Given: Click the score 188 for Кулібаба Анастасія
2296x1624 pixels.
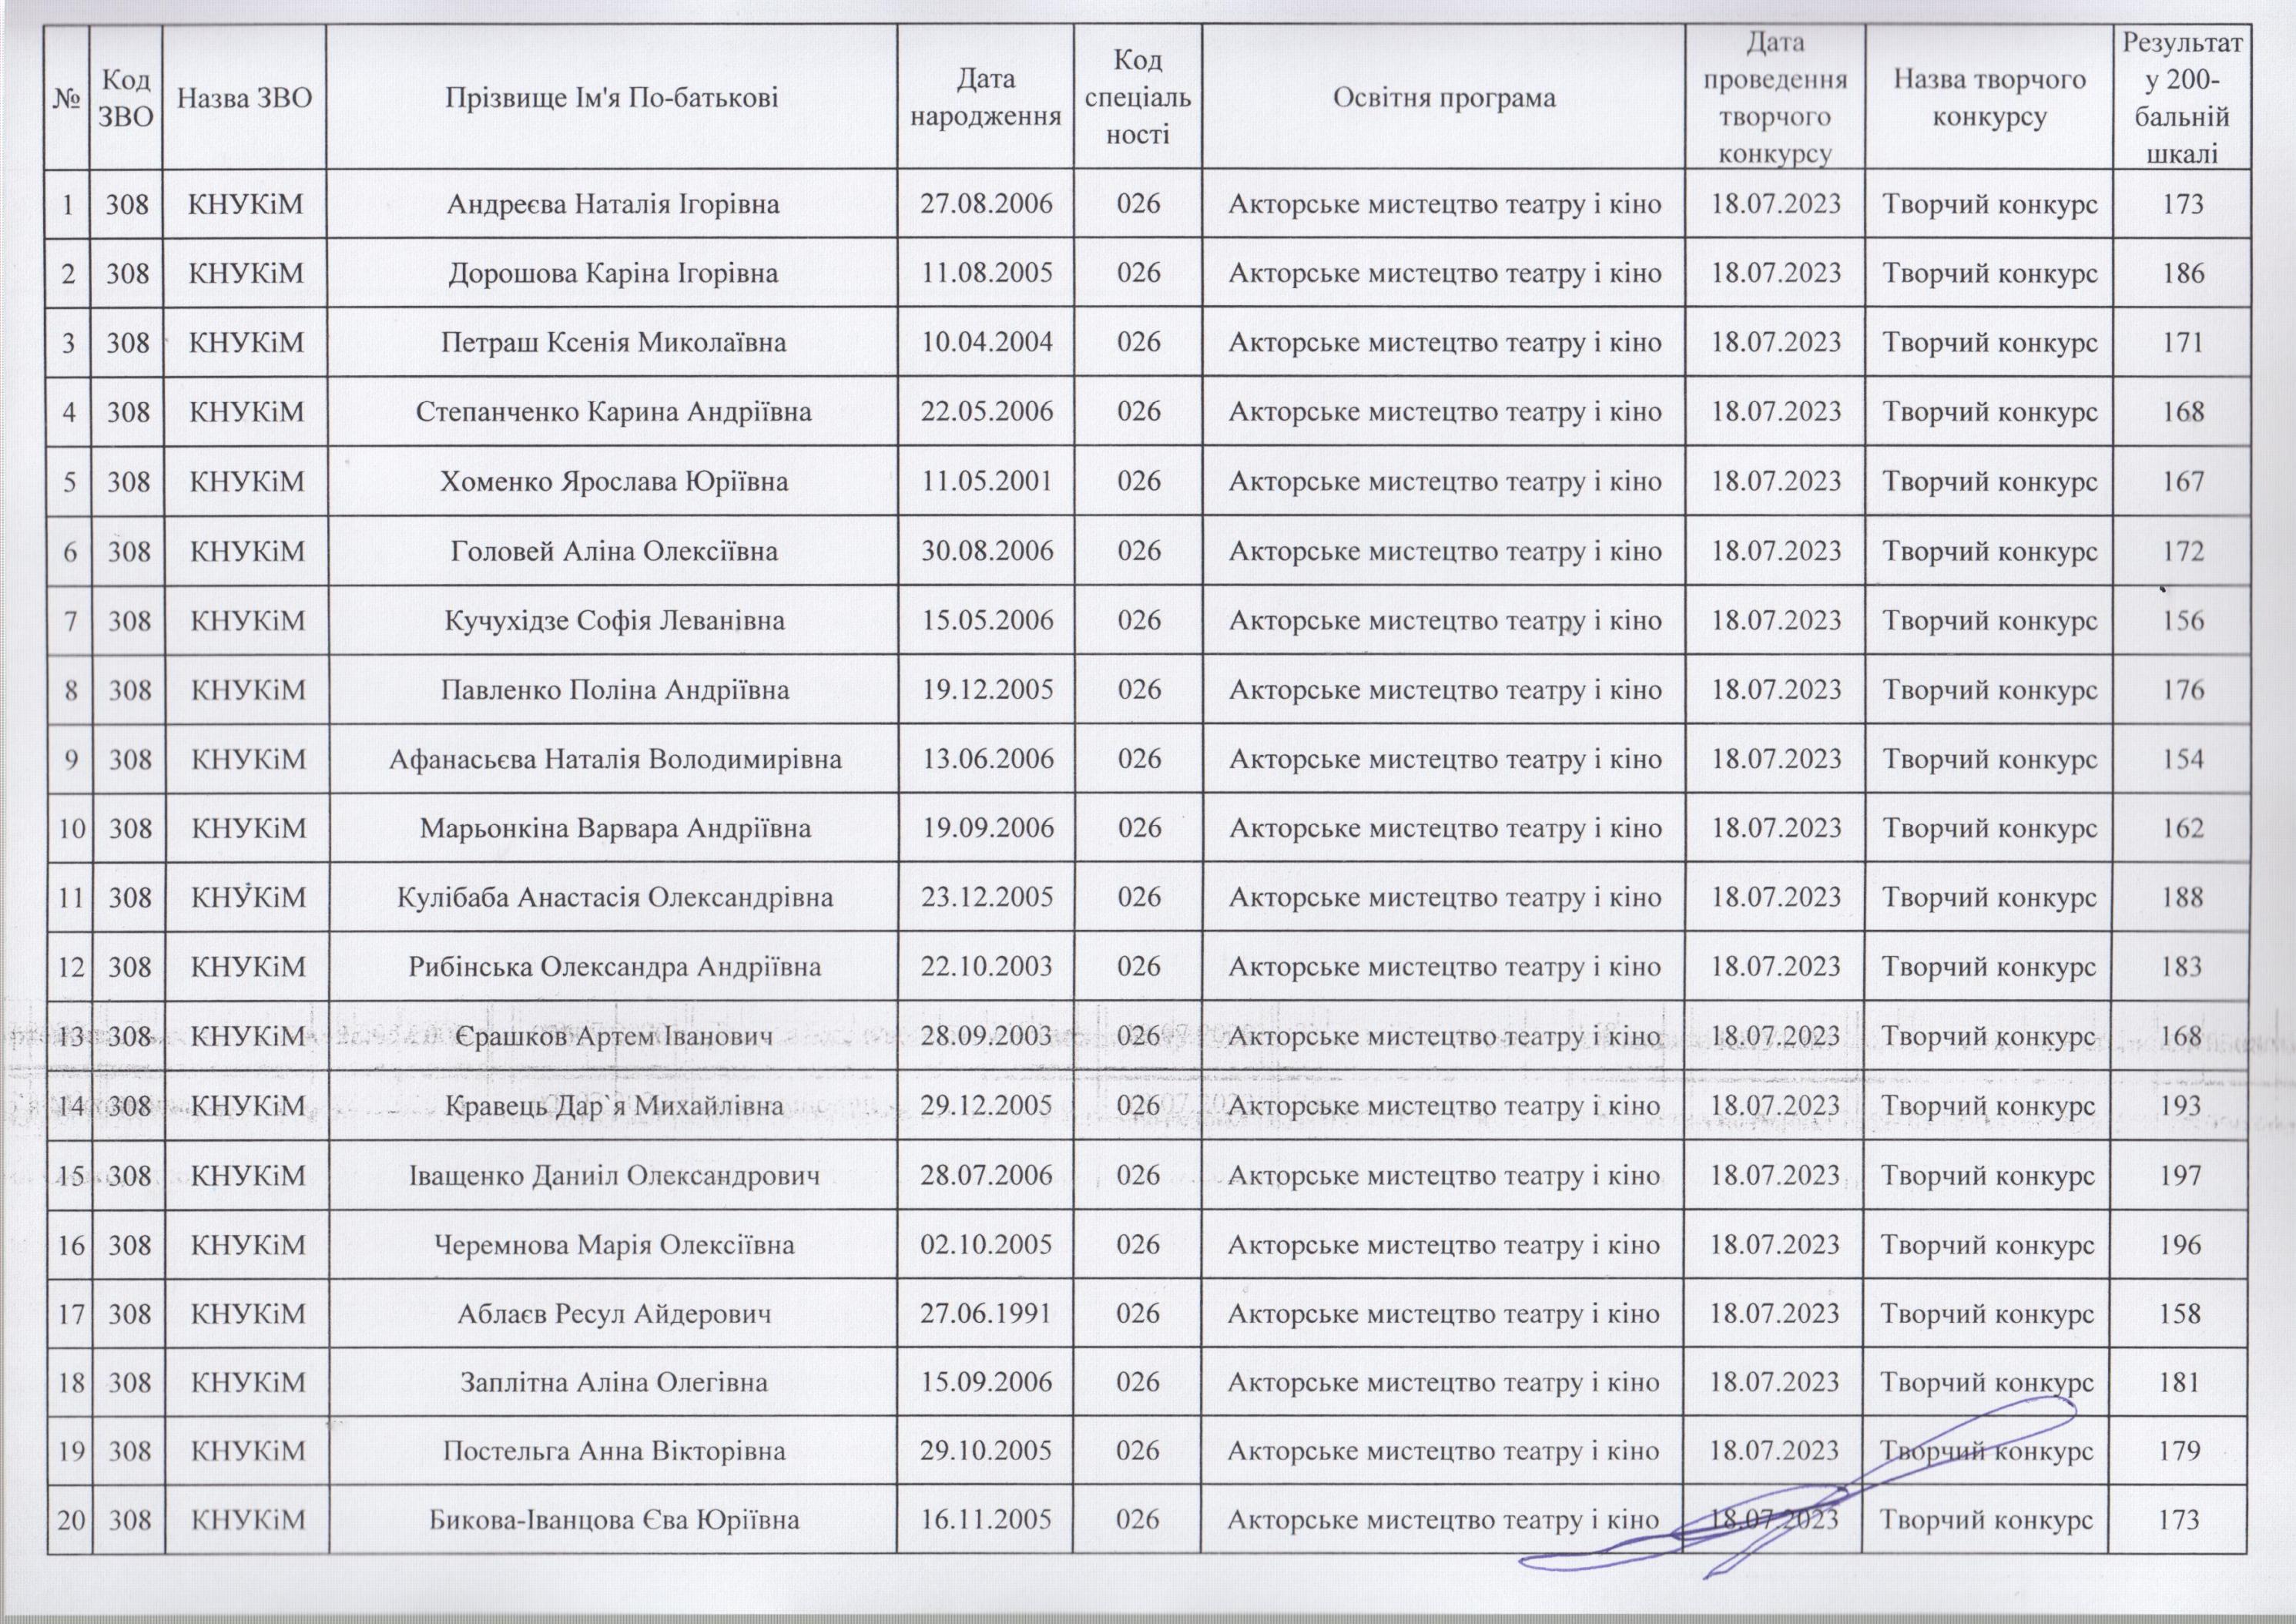Looking at the screenshot, I should [2181, 897].
